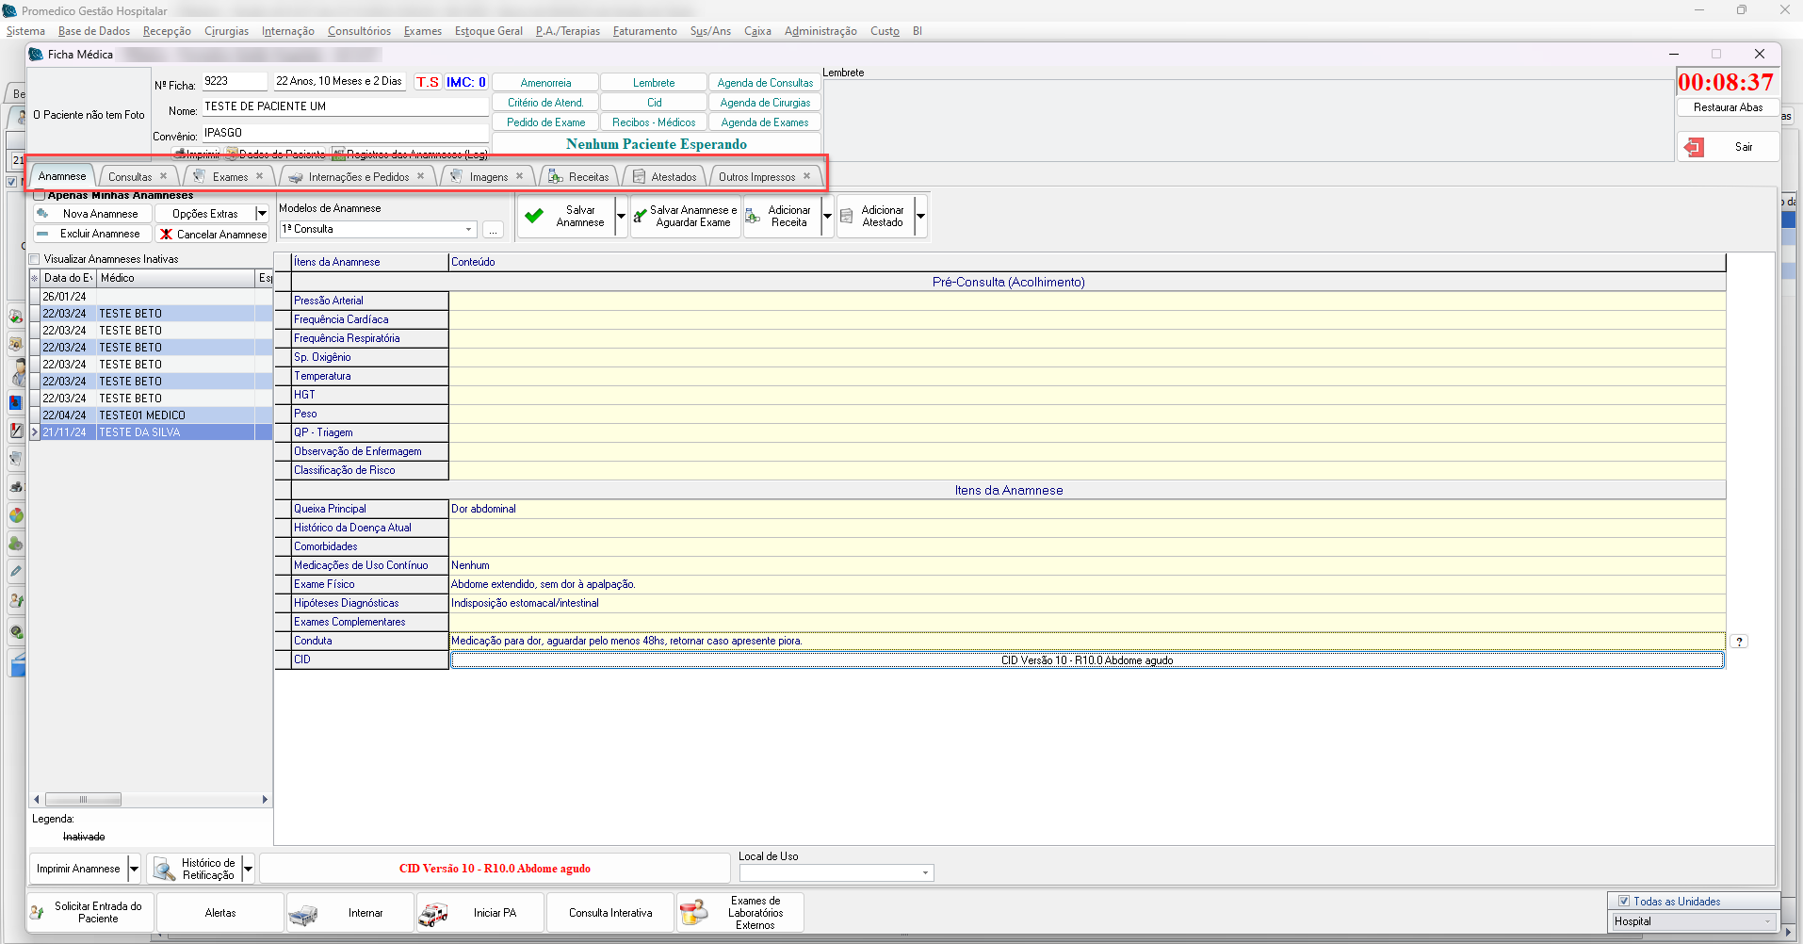Image resolution: width=1803 pixels, height=944 pixels.
Task: Check Visualizar Anamneses Inativas
Action: 35,259
